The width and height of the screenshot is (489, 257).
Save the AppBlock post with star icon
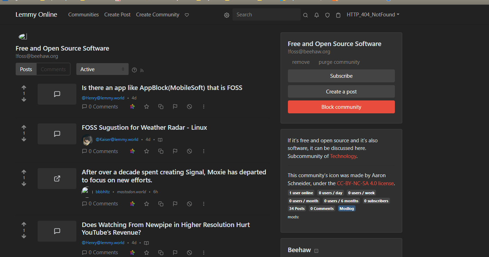146,107
